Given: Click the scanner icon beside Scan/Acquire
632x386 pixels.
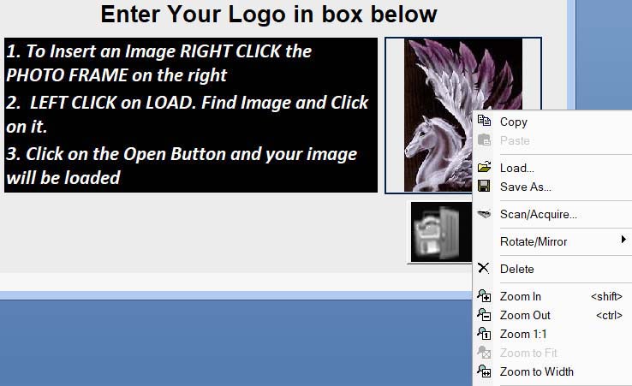Looking at the screenshot, I should click(484, 213).
